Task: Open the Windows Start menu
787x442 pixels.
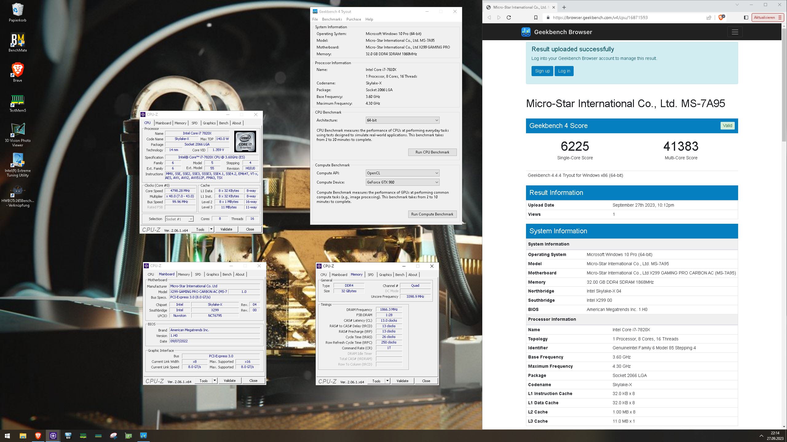Action: 7,436
